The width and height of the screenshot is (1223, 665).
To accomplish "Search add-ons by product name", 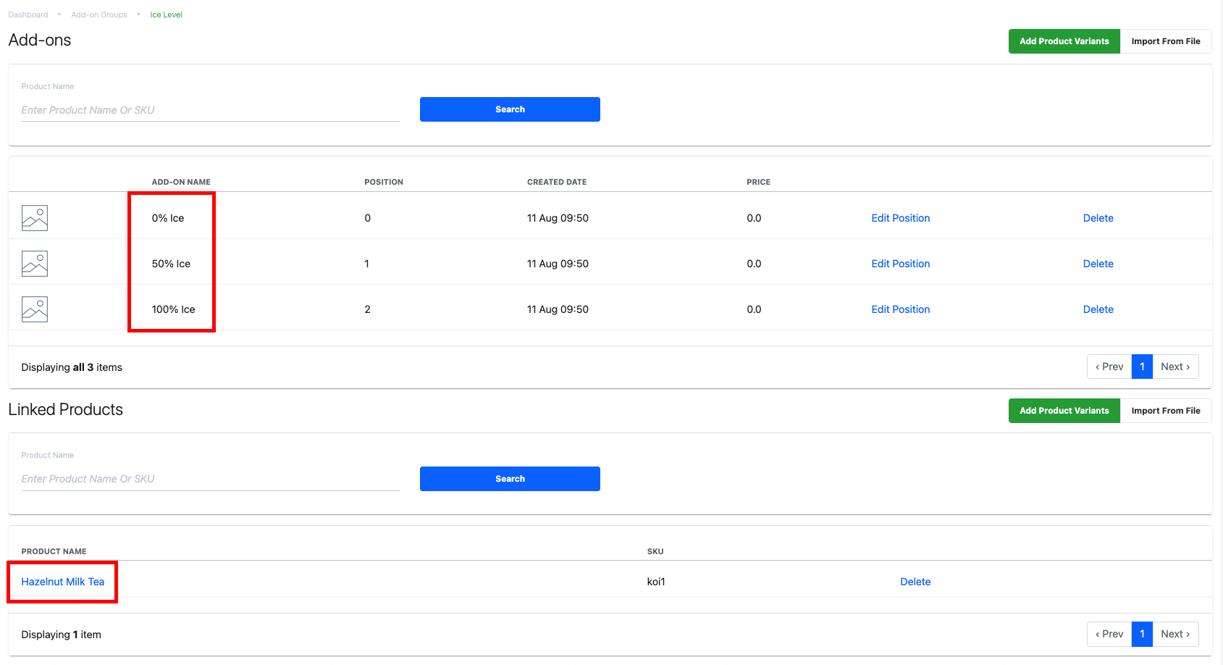I will pyautogui.click(x=510, y=109).
